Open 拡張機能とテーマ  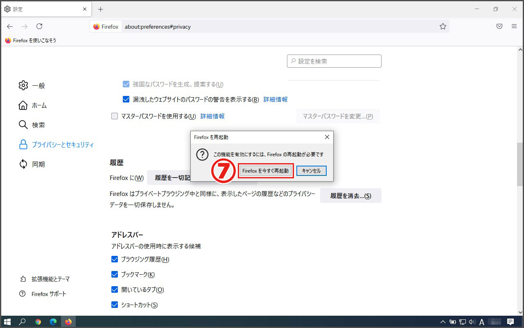(x=45, y=279)
